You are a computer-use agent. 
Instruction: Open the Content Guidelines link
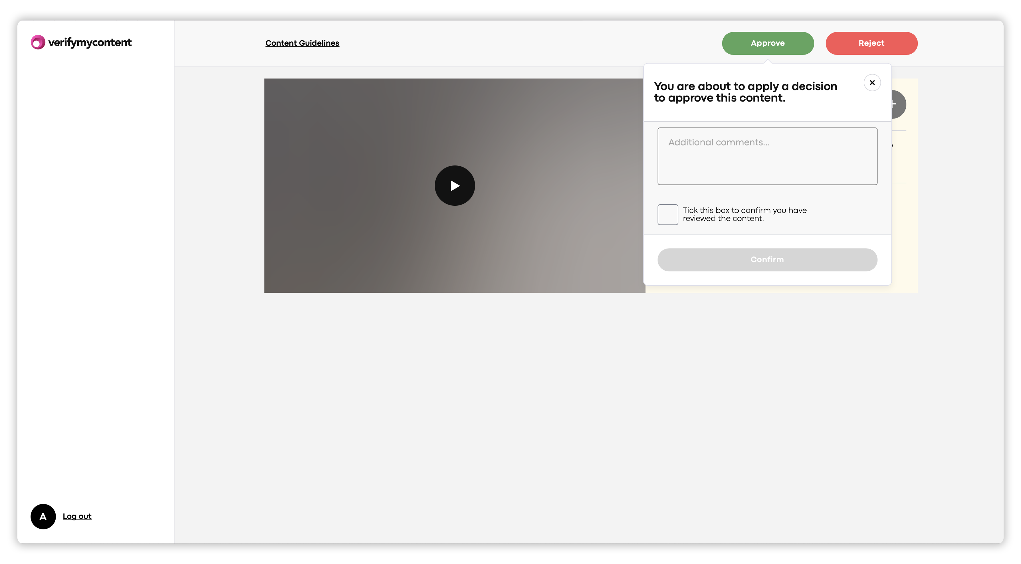(302, 43)
